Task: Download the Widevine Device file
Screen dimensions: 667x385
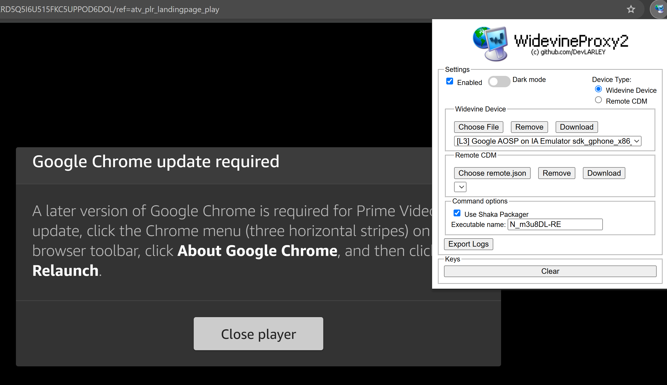Action: (576, 127)
